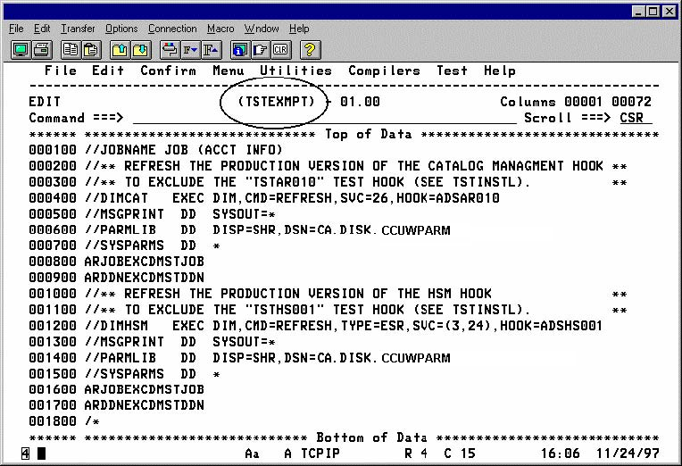Click the copy toolbar icon
This screenshot has height=466, width=682.
tap(70, 50)
